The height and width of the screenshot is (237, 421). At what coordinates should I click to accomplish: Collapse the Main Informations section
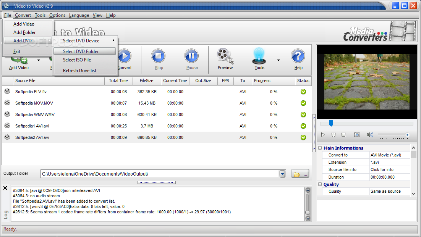pos(320,148)
